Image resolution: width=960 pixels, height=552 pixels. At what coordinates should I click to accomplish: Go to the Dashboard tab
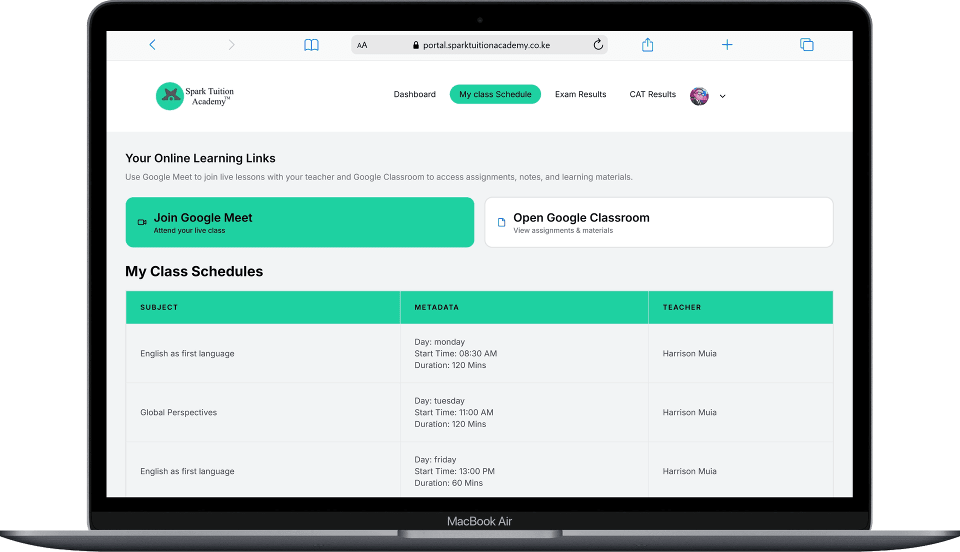(x=414, y=94)
